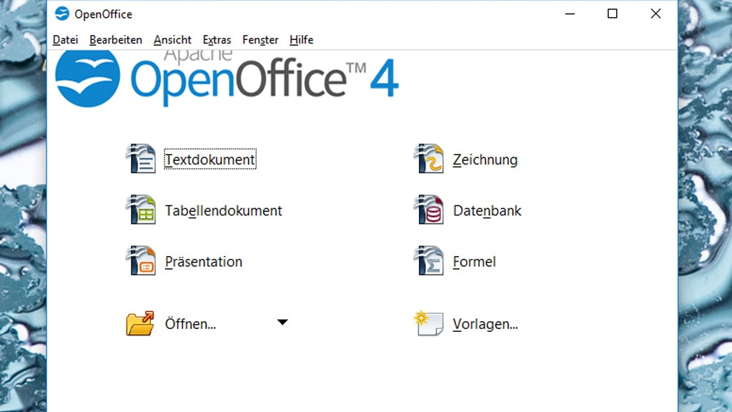Click the Datenbank database icon

coord(429,210)
